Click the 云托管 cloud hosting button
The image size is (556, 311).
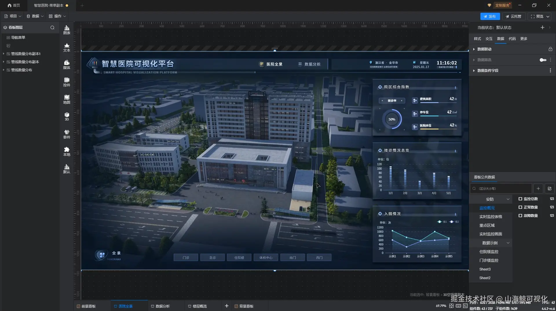click(x=513, y=17)
